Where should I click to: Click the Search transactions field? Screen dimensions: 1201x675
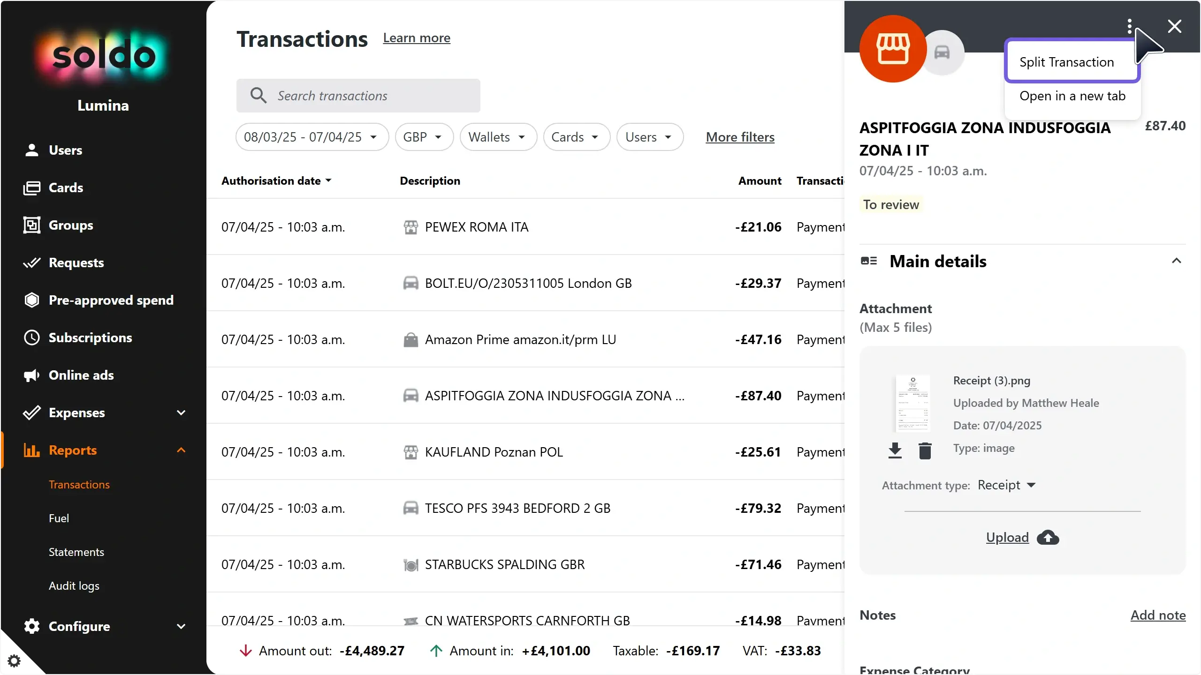358,96
